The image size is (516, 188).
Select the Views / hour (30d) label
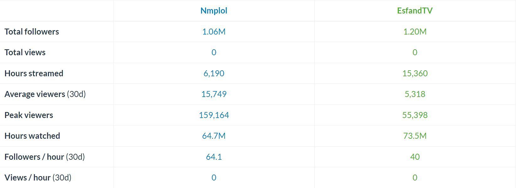pos(38,178)
